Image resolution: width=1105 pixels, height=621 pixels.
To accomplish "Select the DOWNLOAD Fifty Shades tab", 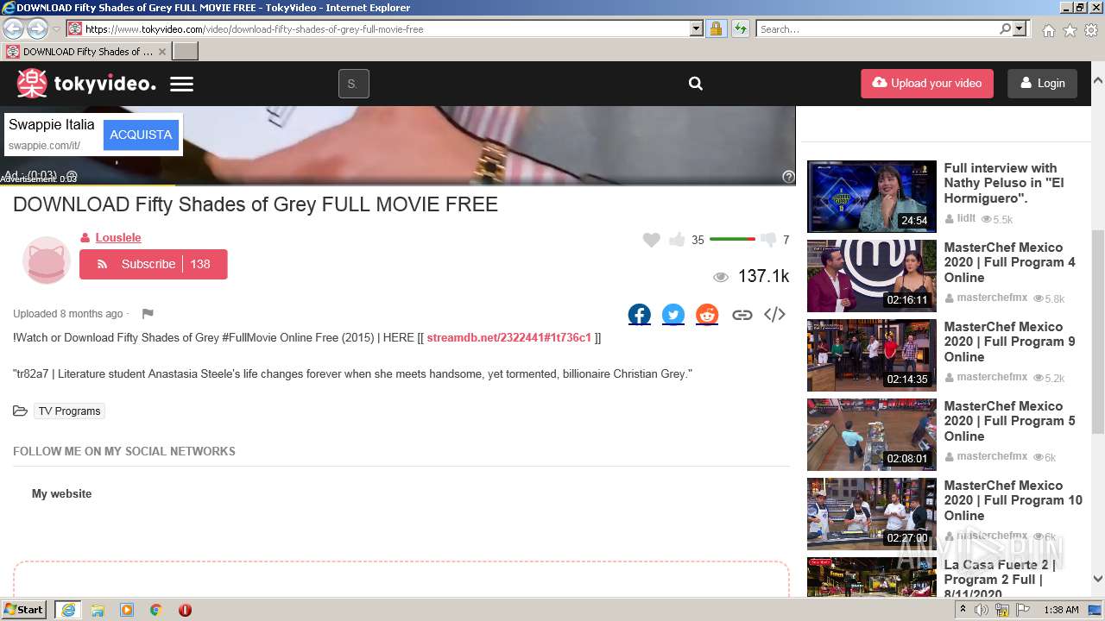I will point(85,51).
